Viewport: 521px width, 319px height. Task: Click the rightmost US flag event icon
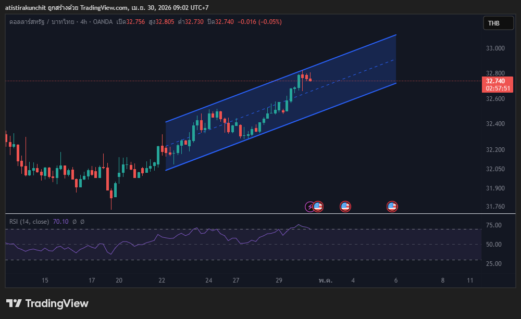point(392,207)
